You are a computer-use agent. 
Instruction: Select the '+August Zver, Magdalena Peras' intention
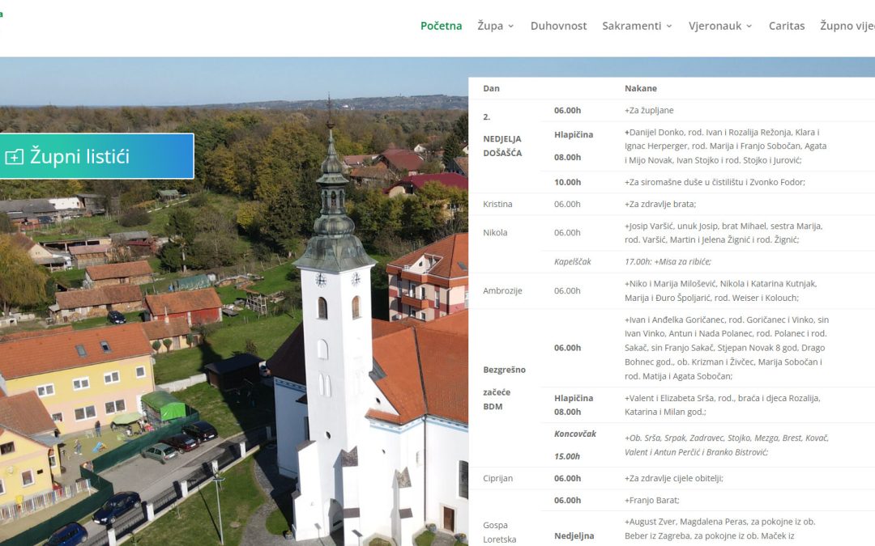coord(719,529)
